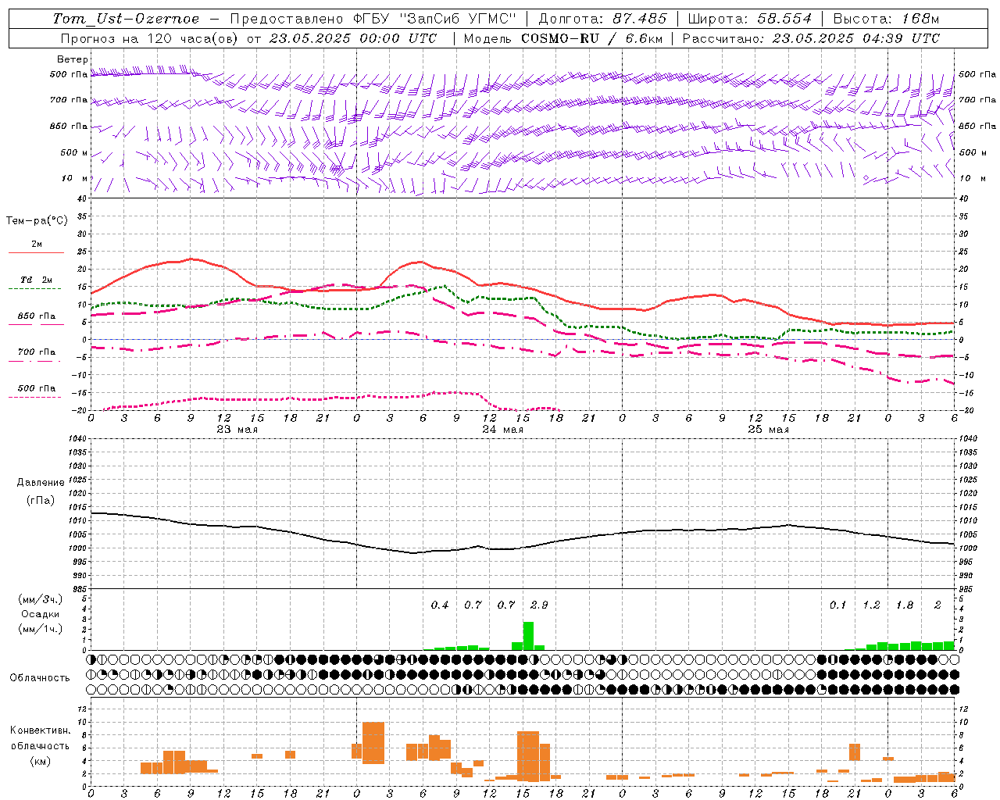This screenshot has height=800, width=1000.
Task: Click the (гПа) unit under Давление
Action: click(x=41, y=500)
